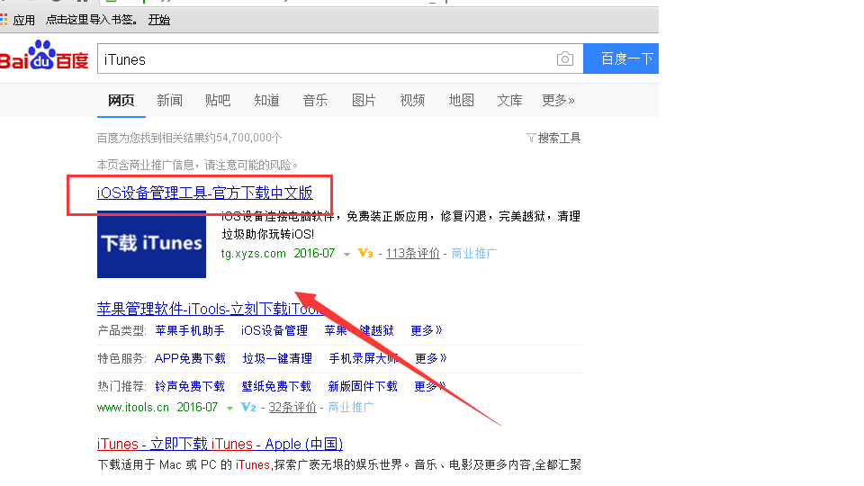Open the 壁纸免费下载 sublink
Screen dimensions: 864x486
point(276,387)
